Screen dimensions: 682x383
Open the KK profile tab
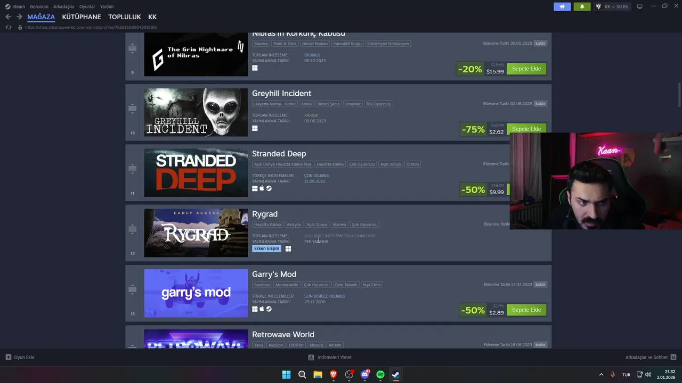(x=152, y=17)
